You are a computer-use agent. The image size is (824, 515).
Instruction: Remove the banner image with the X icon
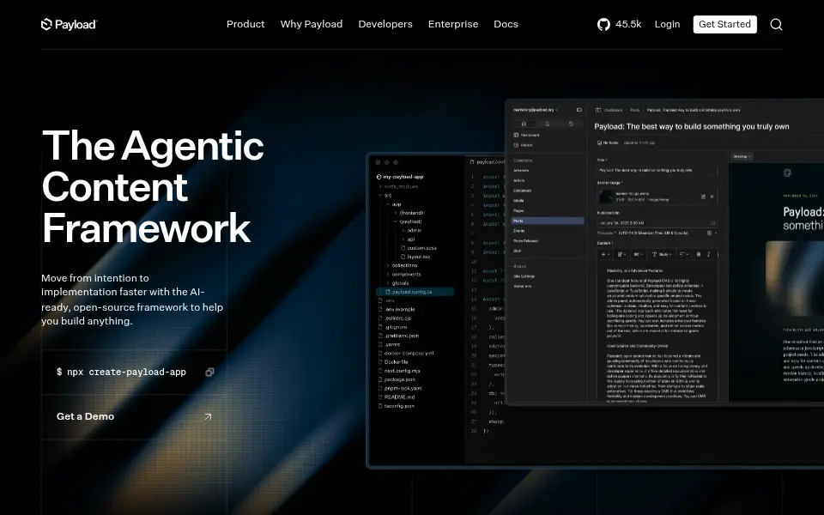point(712,197)
